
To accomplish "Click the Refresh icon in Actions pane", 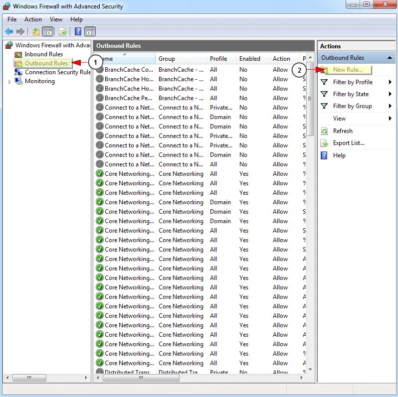I will click(x=324, y=131).
